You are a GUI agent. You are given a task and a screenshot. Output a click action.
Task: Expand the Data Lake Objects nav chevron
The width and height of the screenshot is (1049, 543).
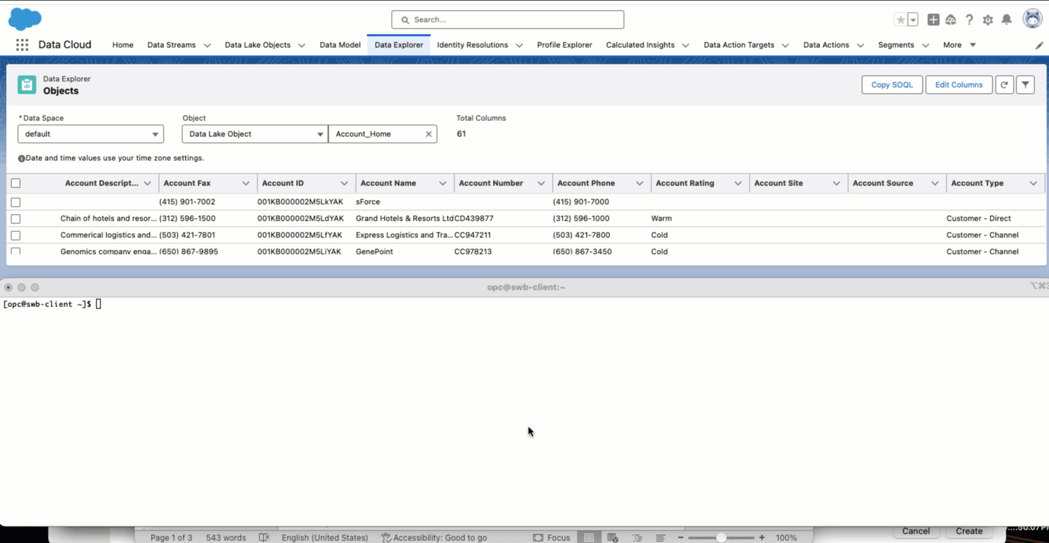tap(301, 45)
